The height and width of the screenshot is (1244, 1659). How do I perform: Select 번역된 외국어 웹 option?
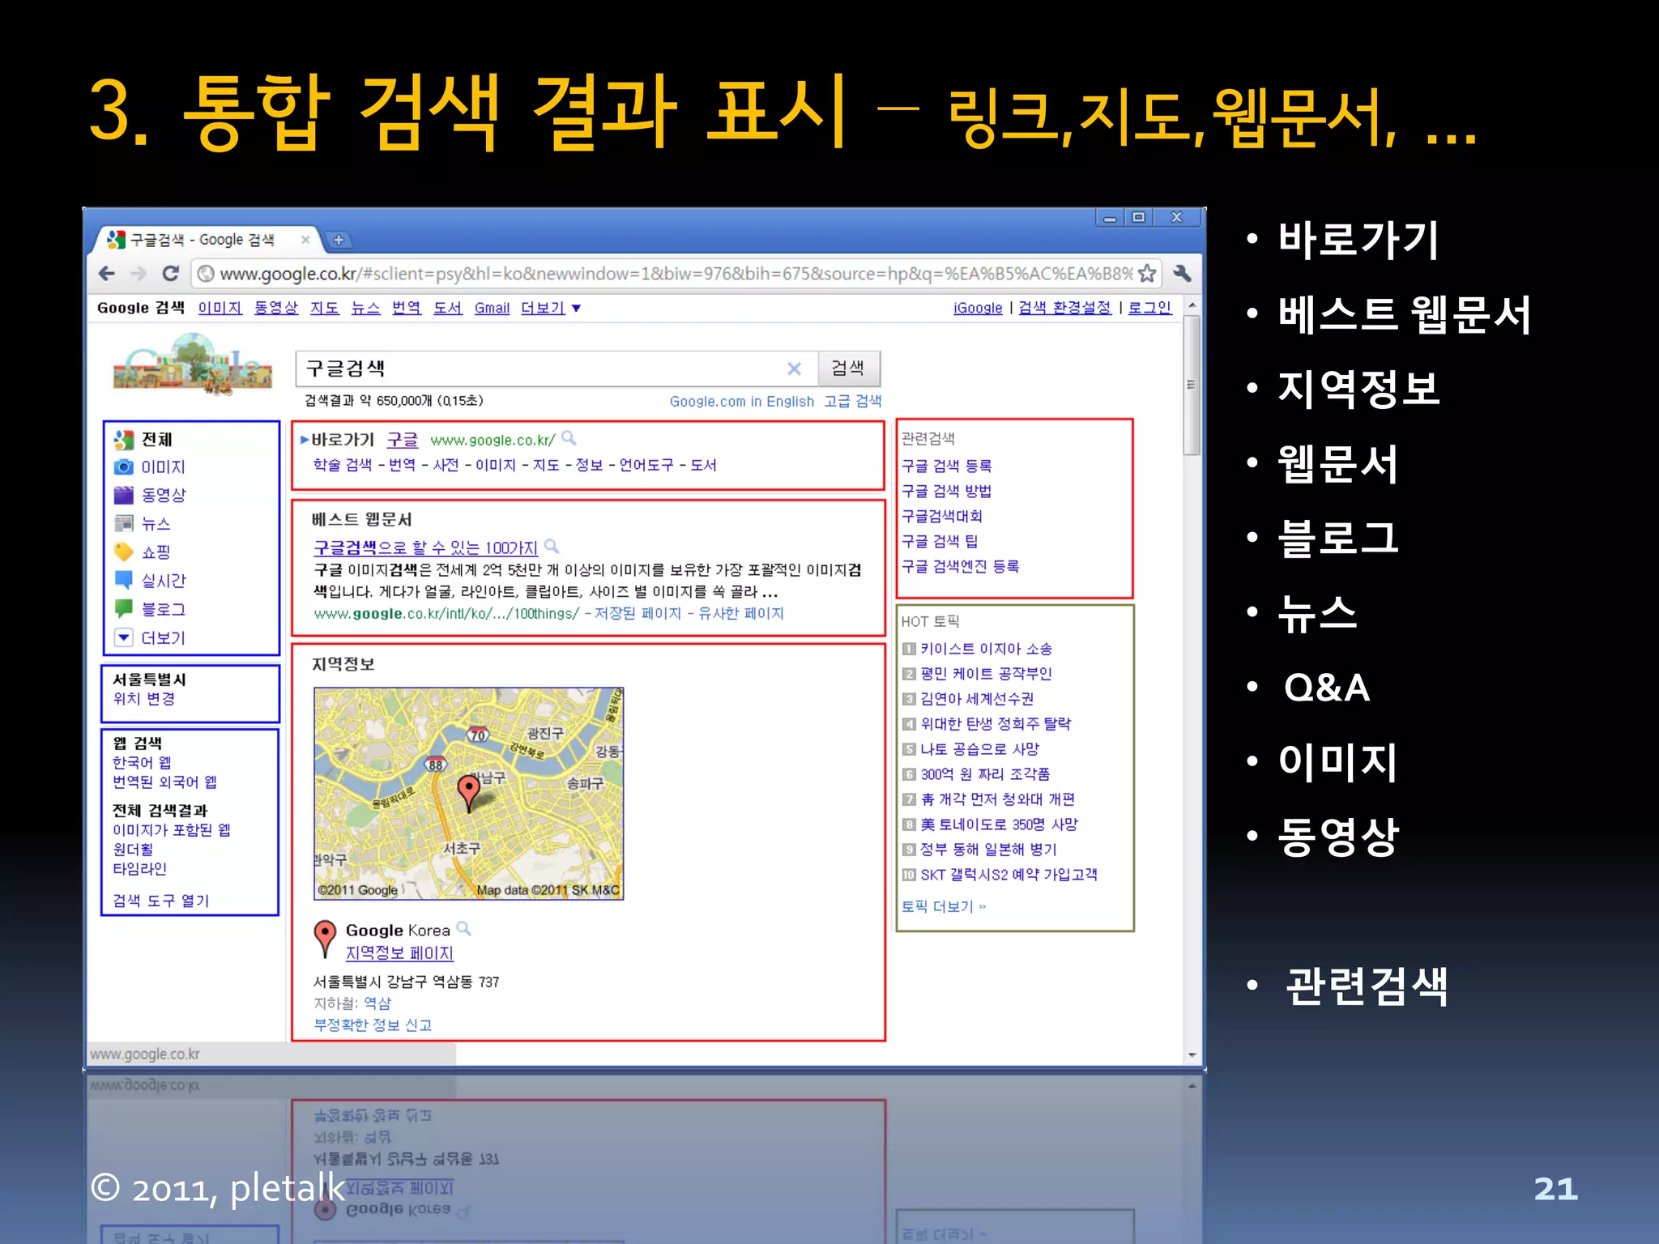(164, 782)
